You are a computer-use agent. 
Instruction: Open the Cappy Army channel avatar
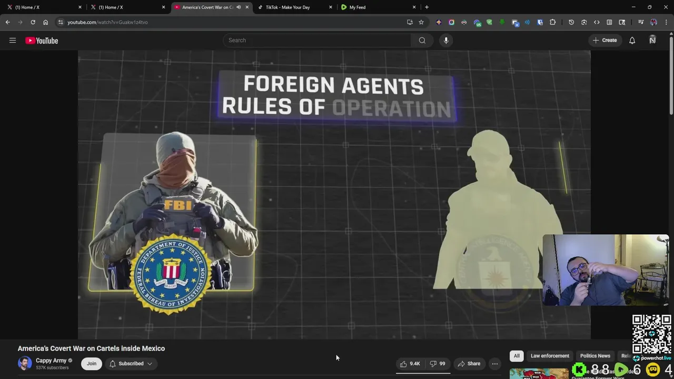25,363
